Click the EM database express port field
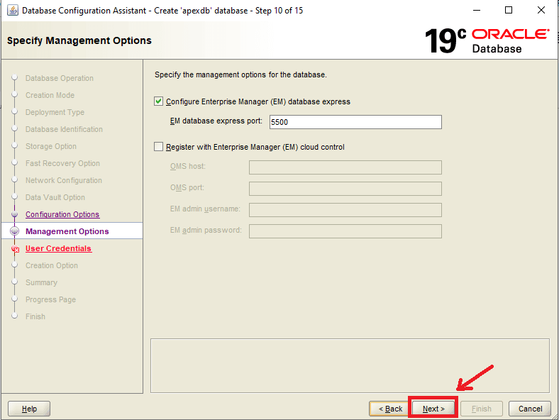559x420 pixels. (355, 122)
